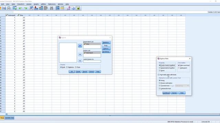Click the Value labels icon

pos(68,8)
